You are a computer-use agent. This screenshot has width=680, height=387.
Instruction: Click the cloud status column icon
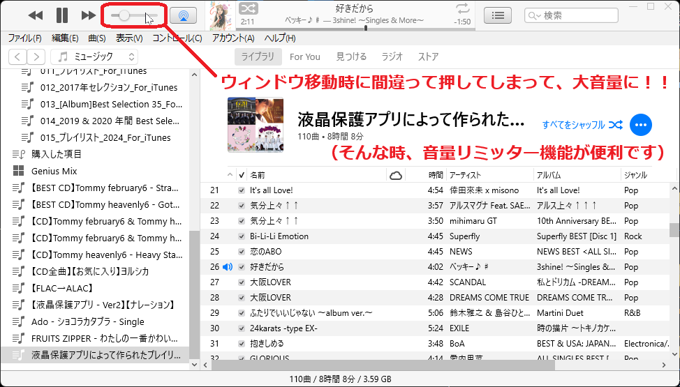(x=395, y=175)
